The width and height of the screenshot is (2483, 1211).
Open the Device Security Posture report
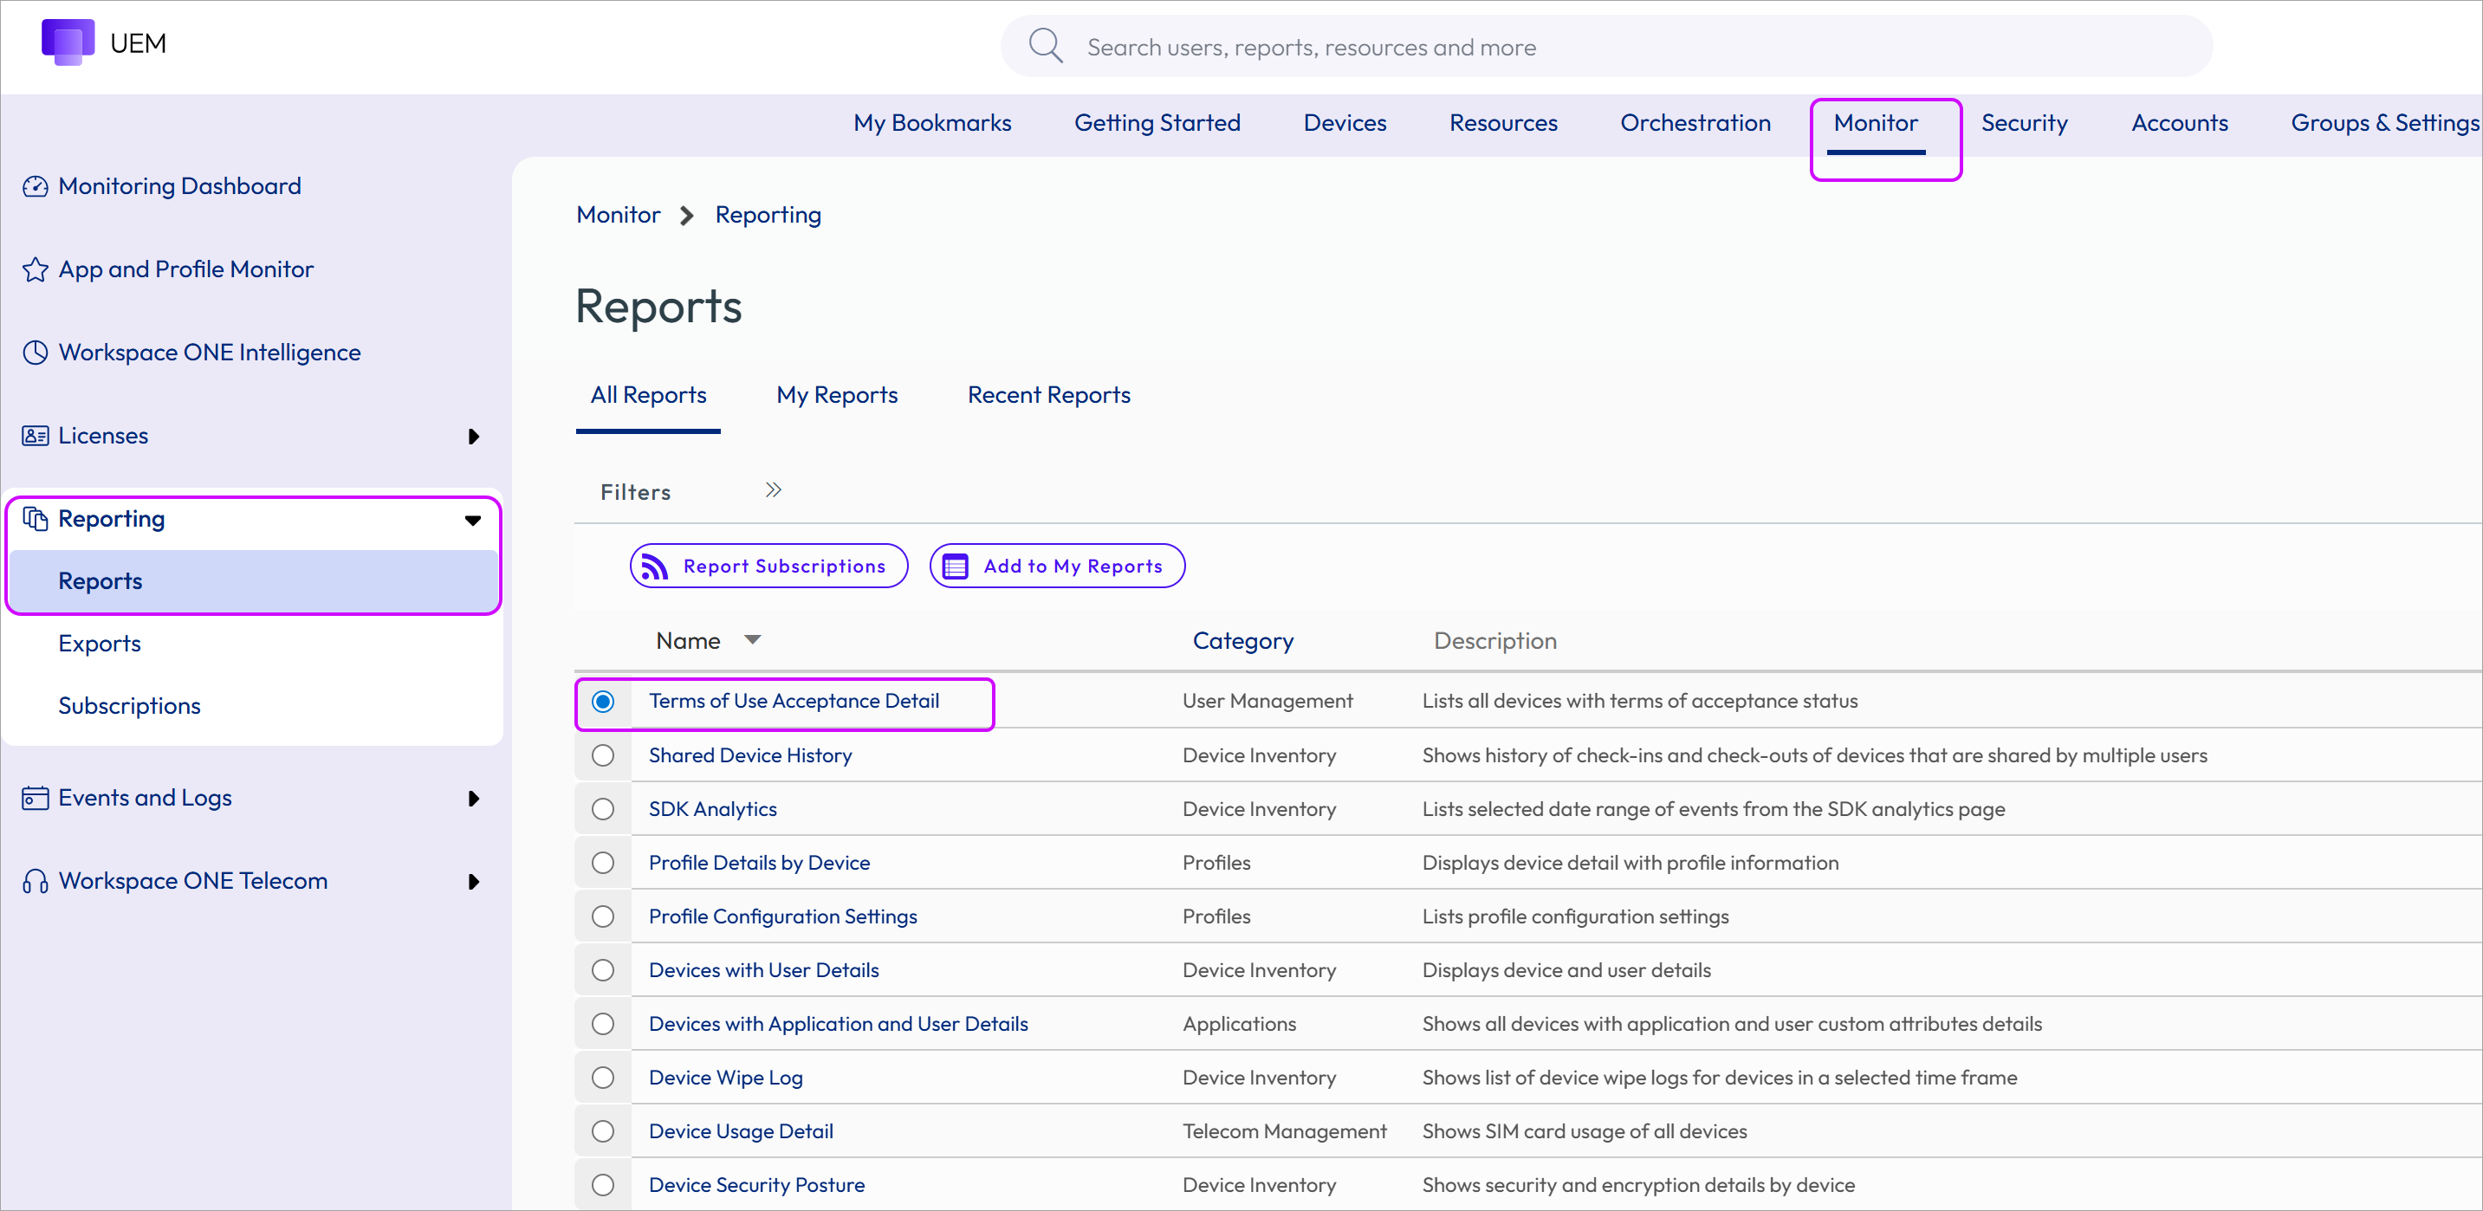click(x=756, y=1186)
